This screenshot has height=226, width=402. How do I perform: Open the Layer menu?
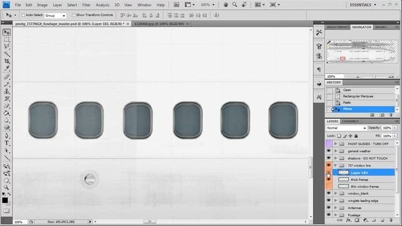click(57, 5)
